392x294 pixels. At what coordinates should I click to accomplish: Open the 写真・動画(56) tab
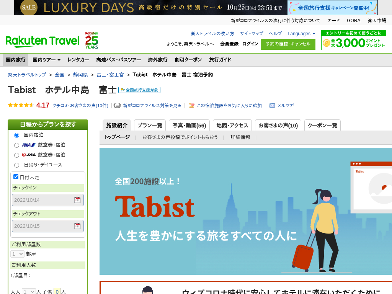coord(189,125)
